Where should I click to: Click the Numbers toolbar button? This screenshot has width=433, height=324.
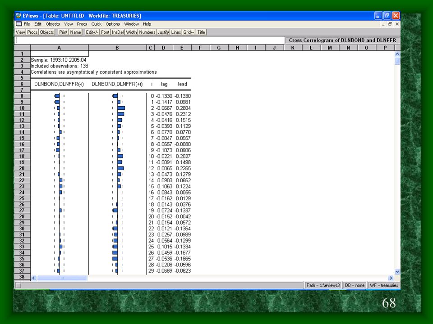click(x=147, y=32)
